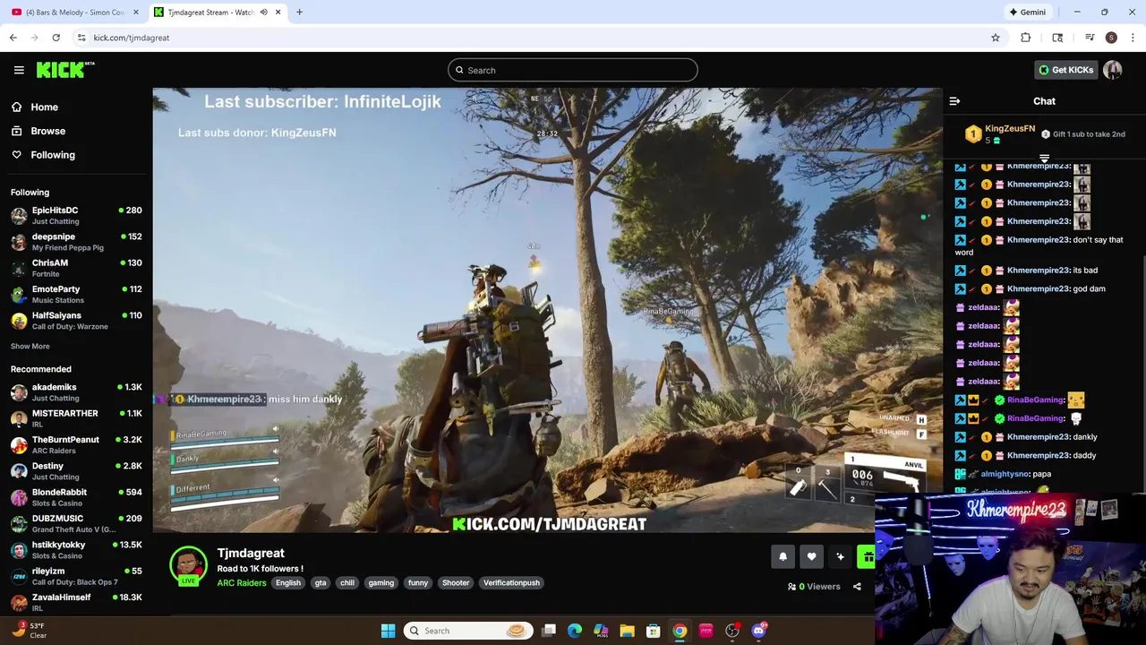Share the stream via the share icon

pyautogui.click(x=857, y=587)
